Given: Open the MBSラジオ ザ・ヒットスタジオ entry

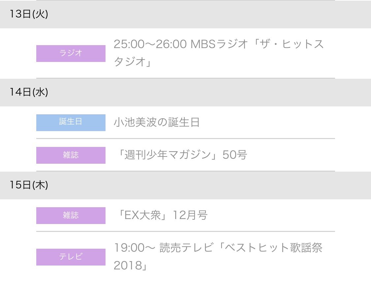Looking at the screenshot, I should [x=218, y=53].
